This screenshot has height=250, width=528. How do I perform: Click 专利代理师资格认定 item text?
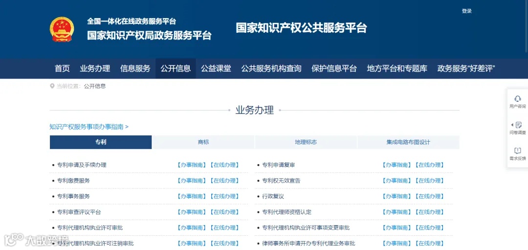click(287, 212)
